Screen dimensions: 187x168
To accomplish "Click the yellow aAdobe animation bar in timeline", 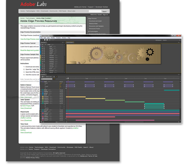I will pos(76,97).
